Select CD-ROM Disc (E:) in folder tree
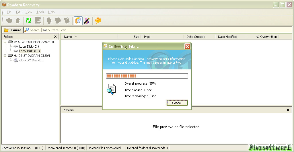 tap(32, 60)
